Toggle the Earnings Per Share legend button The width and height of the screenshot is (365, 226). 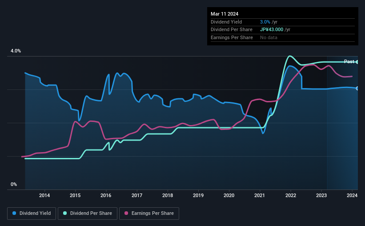[x=149, y=214]
